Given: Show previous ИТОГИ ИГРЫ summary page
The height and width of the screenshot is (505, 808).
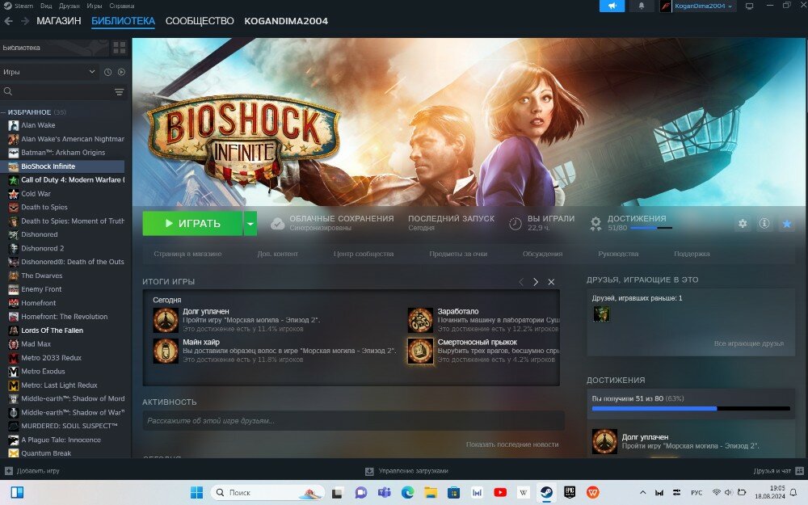Looking at the screenshot, I should point(521,282).
